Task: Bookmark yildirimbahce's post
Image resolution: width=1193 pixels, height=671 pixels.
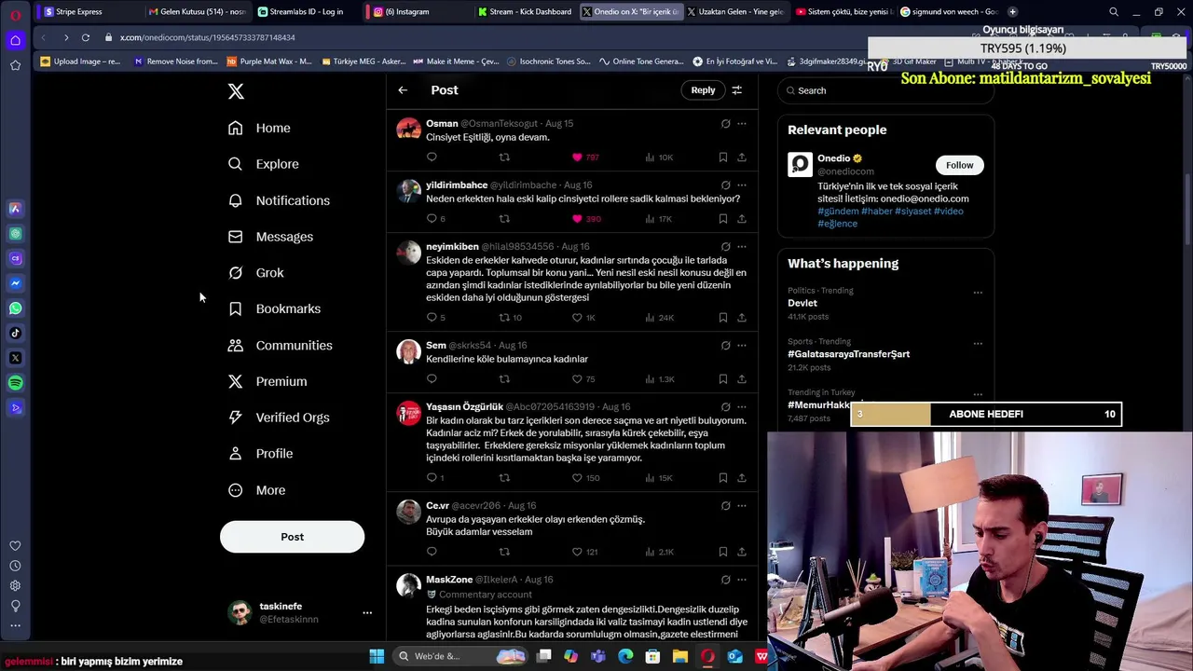Action: click(x=723, y=219)
